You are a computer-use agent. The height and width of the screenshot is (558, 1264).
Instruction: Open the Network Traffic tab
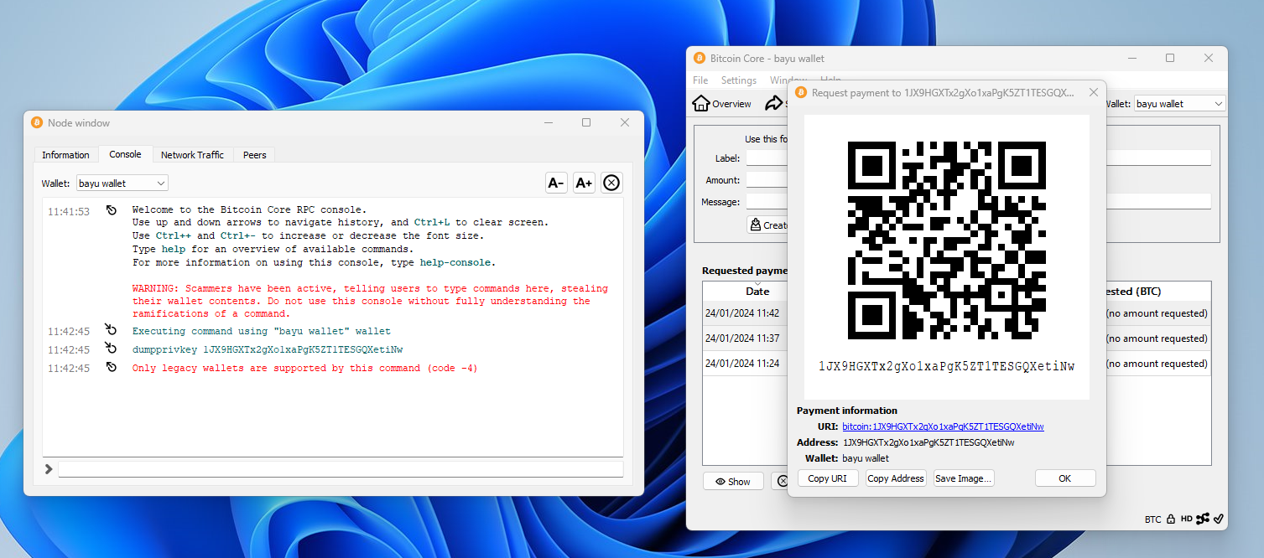tap(192, 155)
